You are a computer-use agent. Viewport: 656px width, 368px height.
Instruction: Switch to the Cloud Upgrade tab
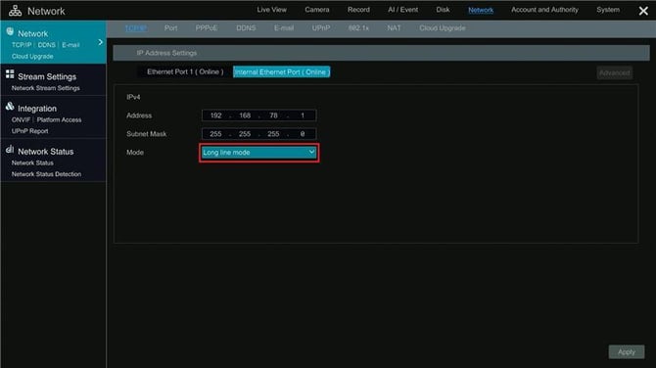point(443,28)
